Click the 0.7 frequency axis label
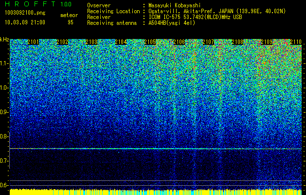 pyautogui.click(x=4, y=161)
